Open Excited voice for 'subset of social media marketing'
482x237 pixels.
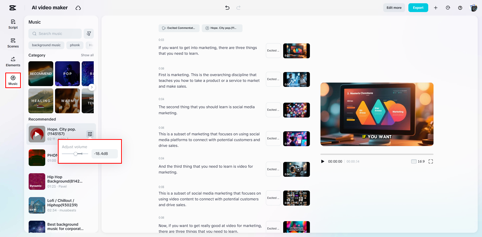(x=273, y=198)
